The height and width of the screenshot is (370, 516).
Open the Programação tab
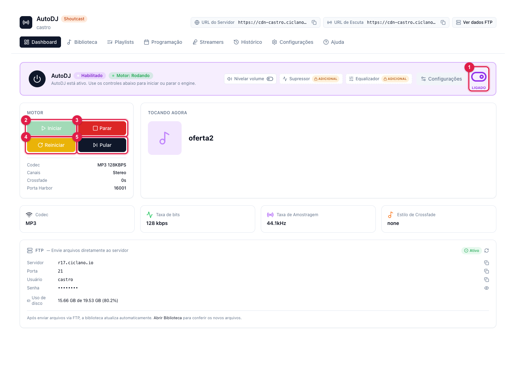coord(163,42)
